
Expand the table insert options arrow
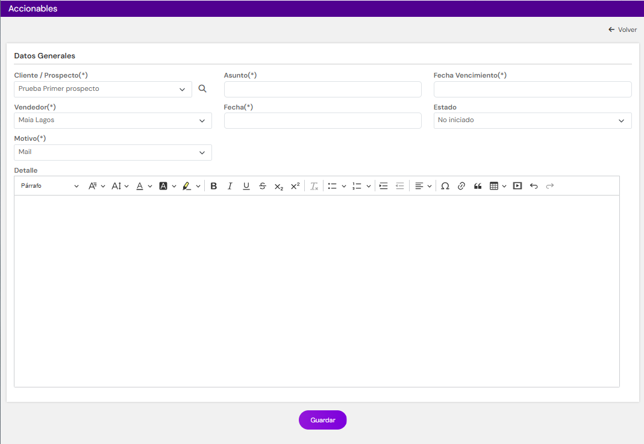tap(504, 187)
